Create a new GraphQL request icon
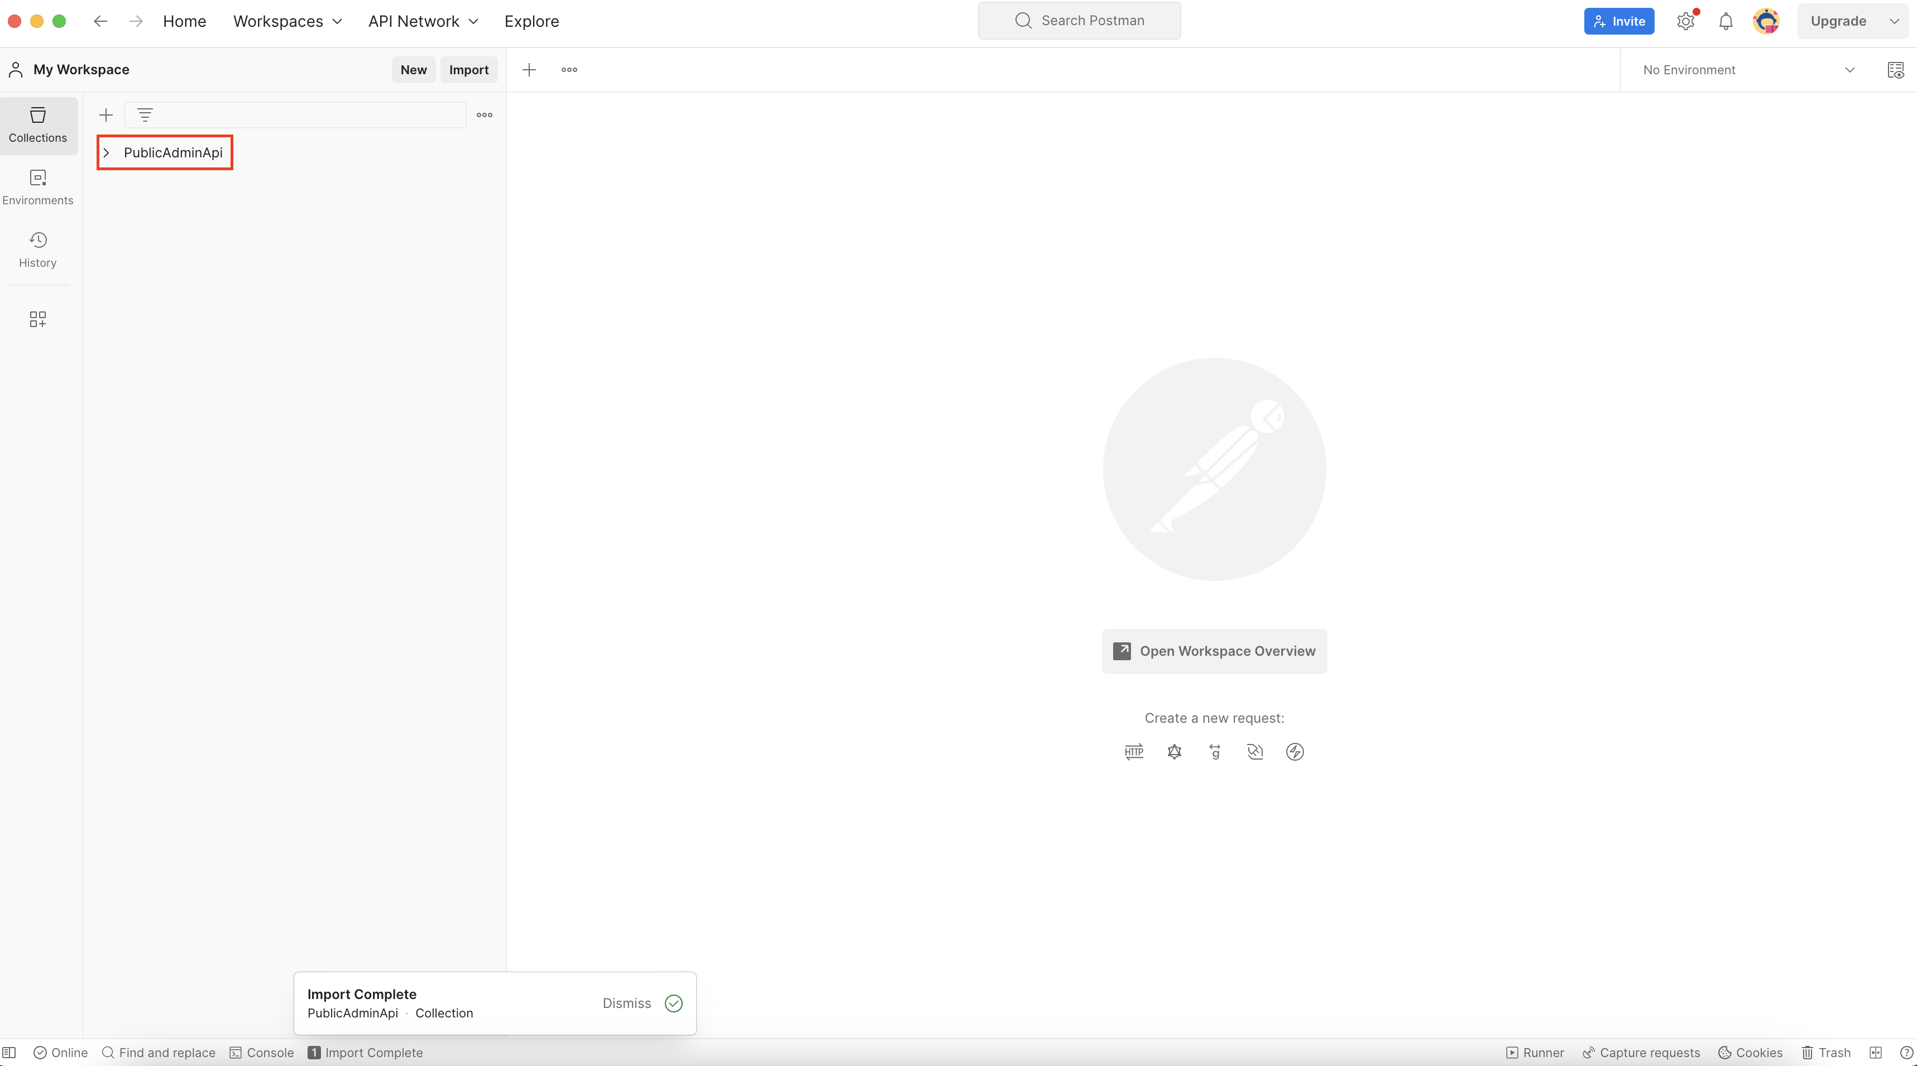The height and width of the screenshot is (1066, 1917). point(1175,751)
